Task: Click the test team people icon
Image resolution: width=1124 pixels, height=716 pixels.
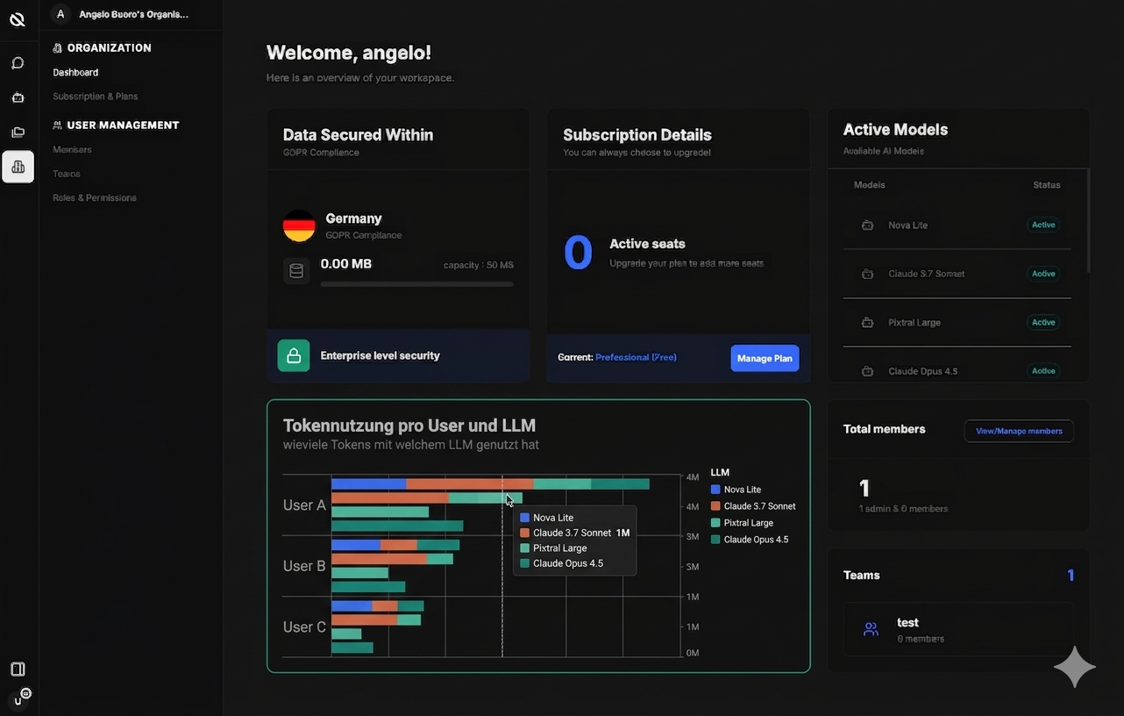Action: point(871,629)
